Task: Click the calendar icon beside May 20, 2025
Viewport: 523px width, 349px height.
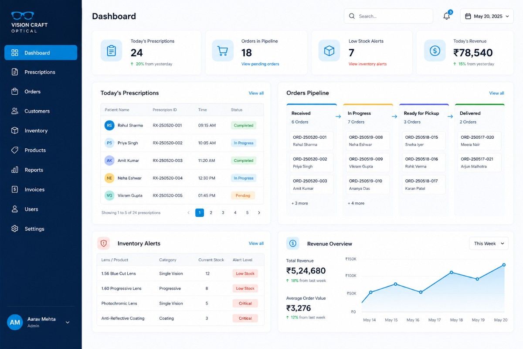Action: [x=468, y=16]
